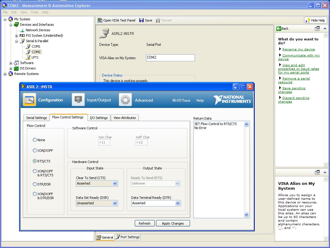
Task: Click Return Data scrollbar up arrow
Action: click(246, 124)
